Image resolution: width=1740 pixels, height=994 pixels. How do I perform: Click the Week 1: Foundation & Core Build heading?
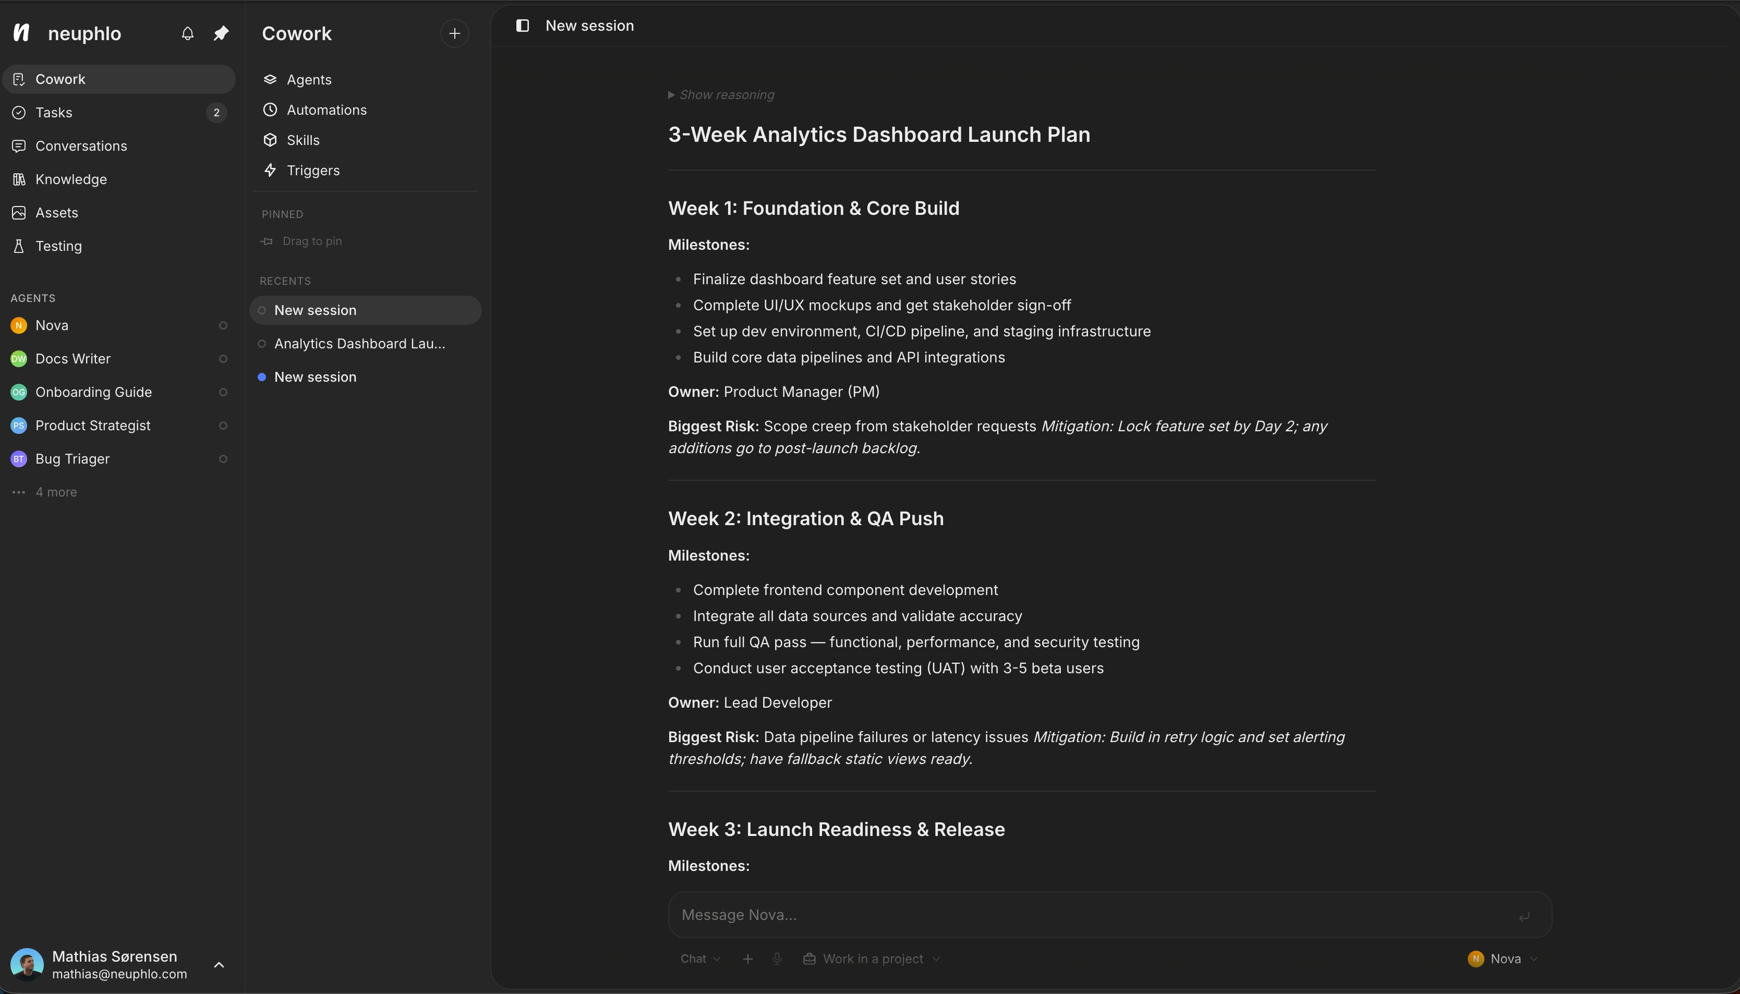click(814, 208)
